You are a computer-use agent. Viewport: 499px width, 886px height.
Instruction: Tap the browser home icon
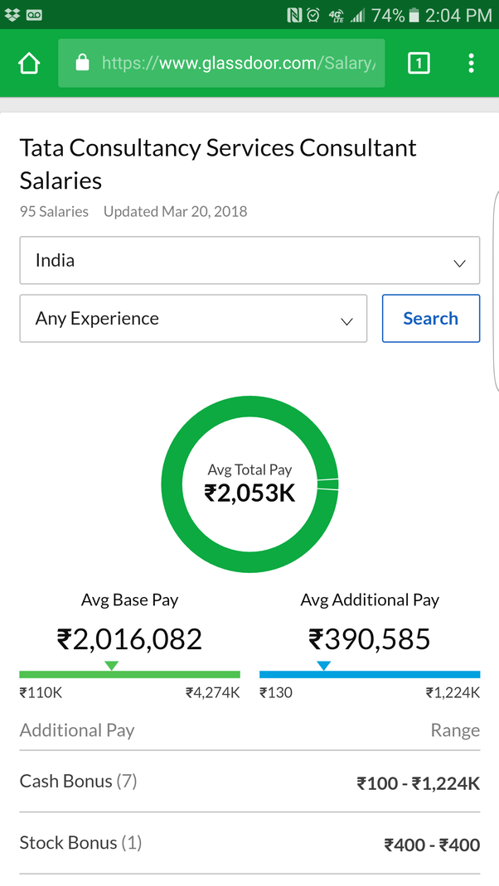29,63
